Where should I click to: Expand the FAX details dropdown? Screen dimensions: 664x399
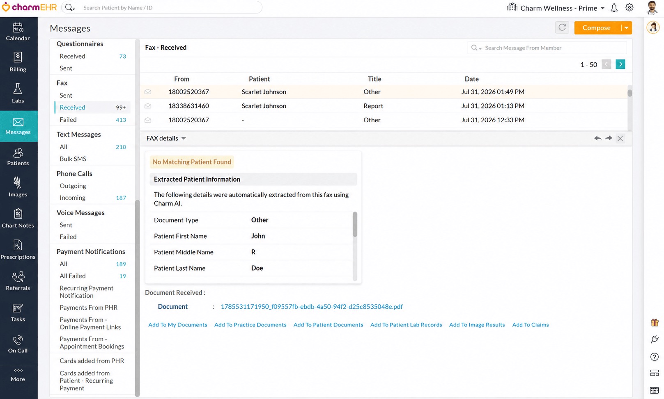[x=184, y=138]
